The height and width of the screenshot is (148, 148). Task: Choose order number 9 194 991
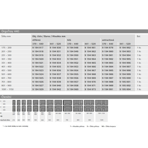(x=108, y=89)
